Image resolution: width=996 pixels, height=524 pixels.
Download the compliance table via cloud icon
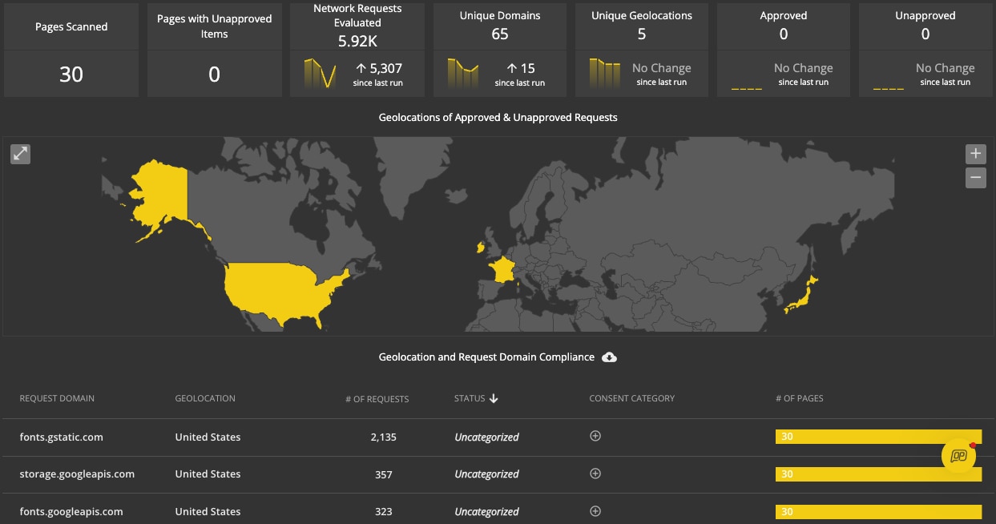coord(609,357)
